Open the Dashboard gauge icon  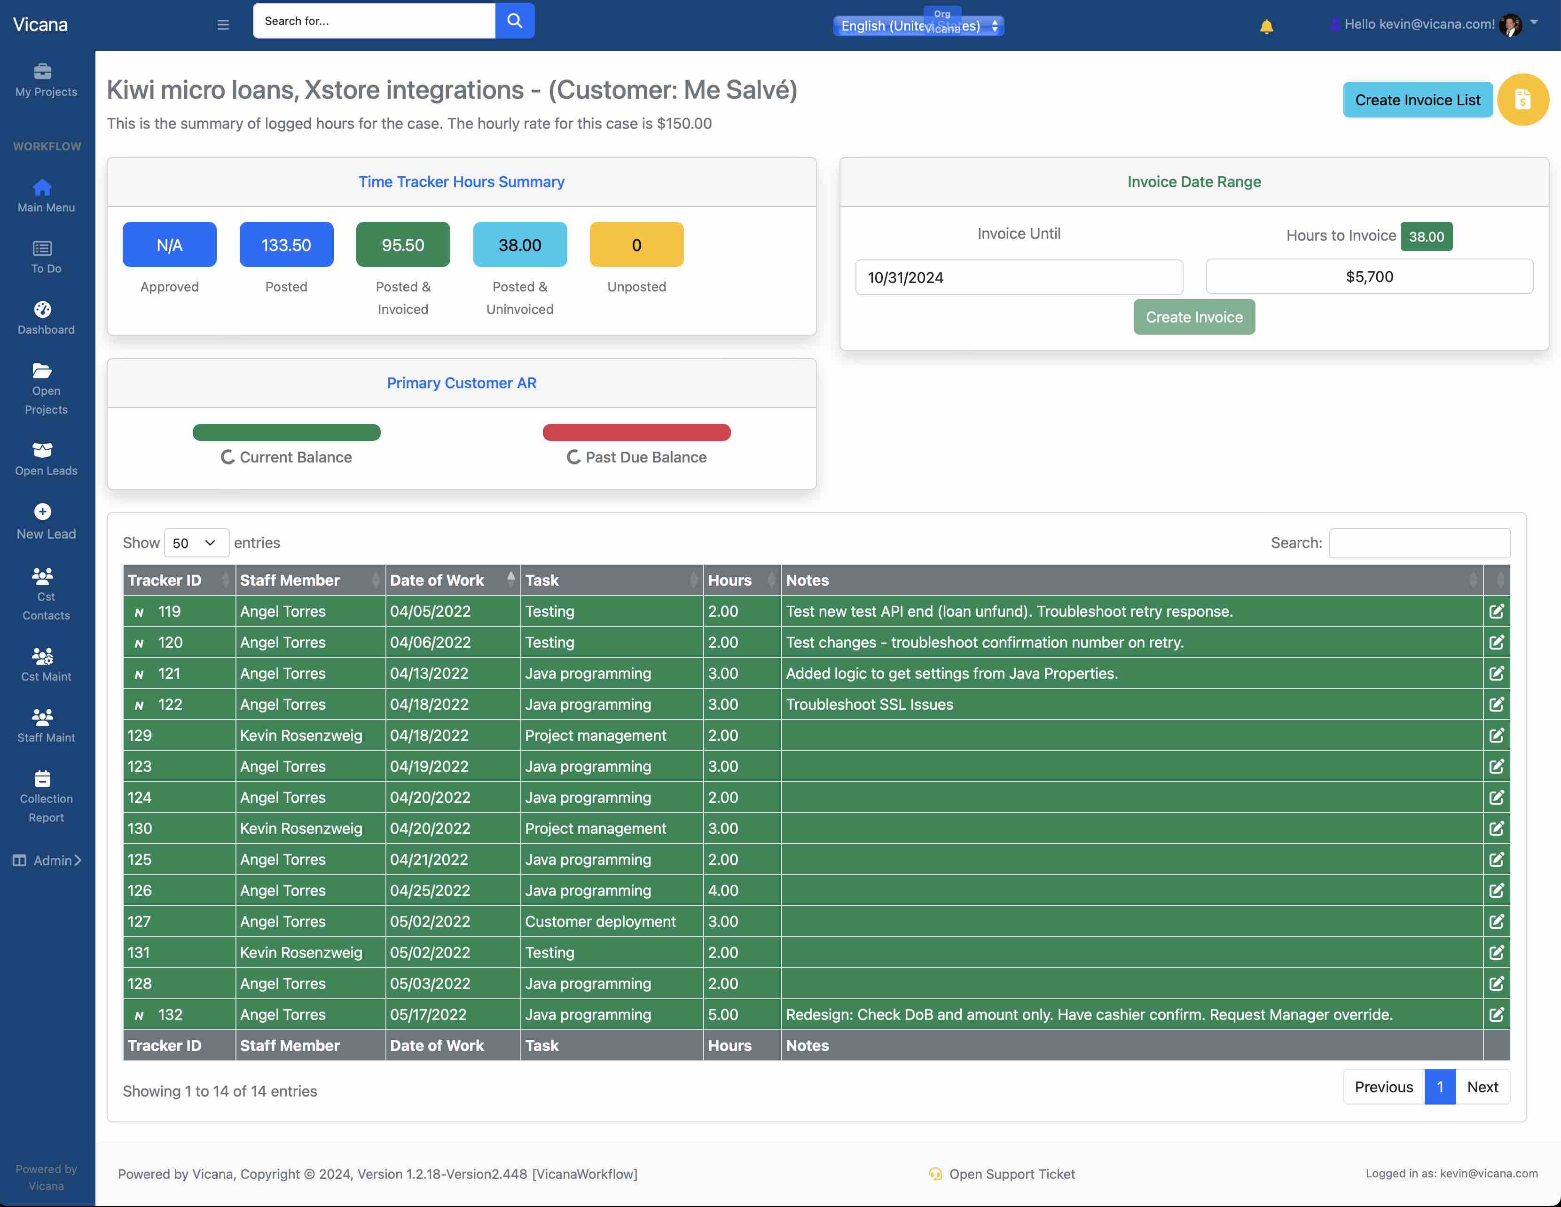43,309
